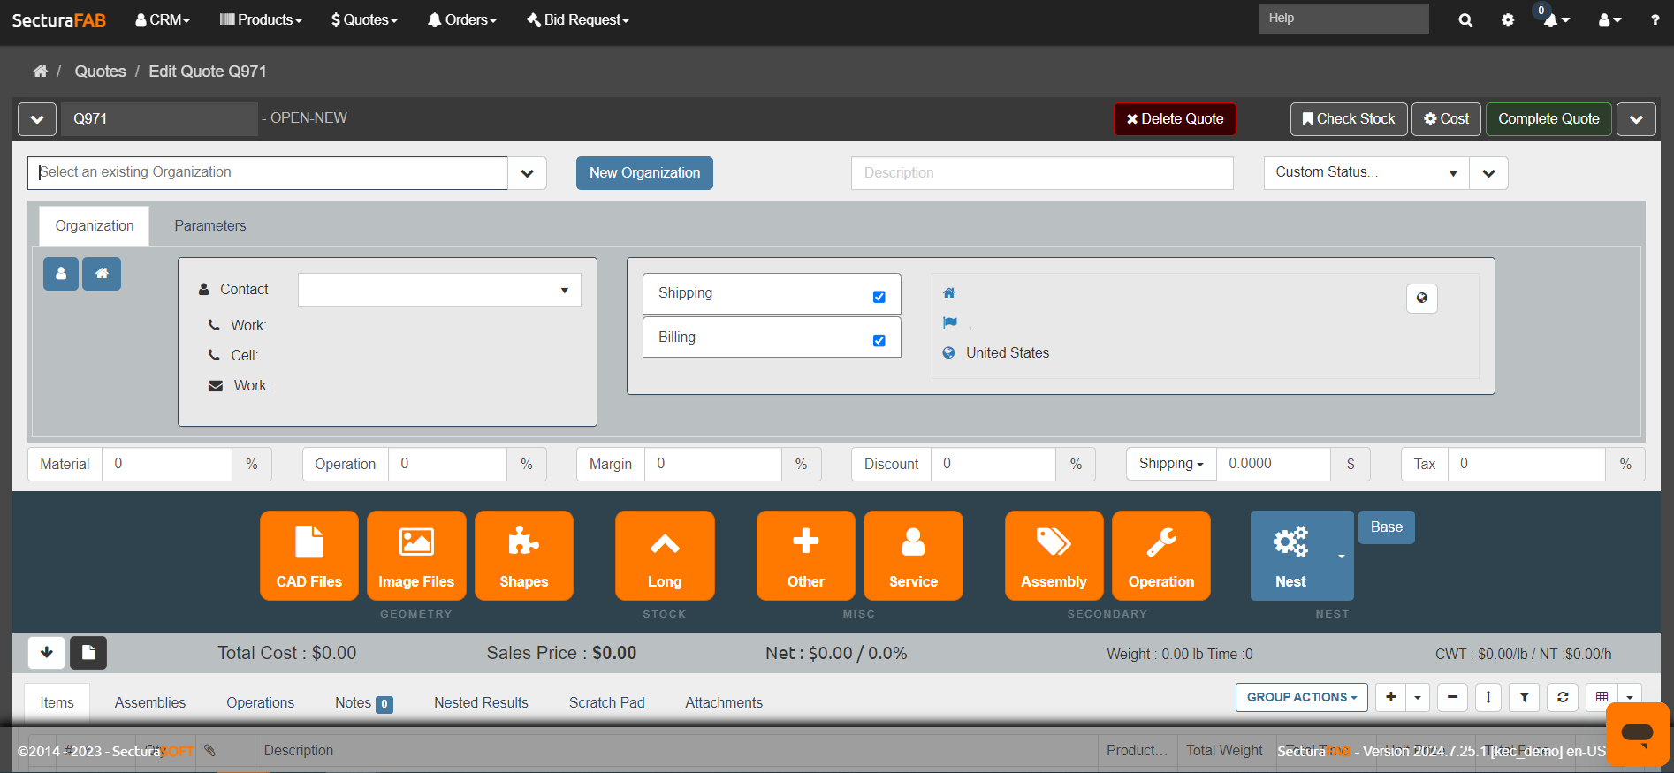Open the Operation wrench tile
Screen dimensions: 1674x773
pyautogui.click(x=1160, y=556)
